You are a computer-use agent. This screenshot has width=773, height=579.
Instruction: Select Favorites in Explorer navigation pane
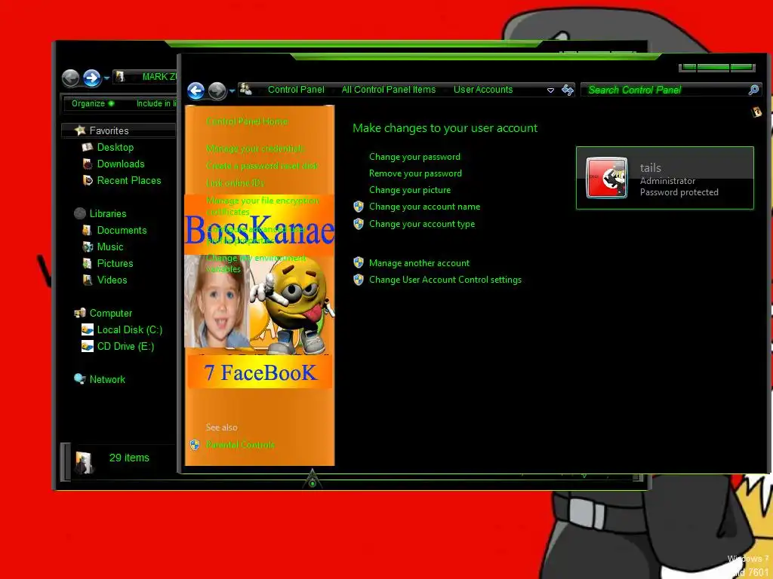[109, 130]
